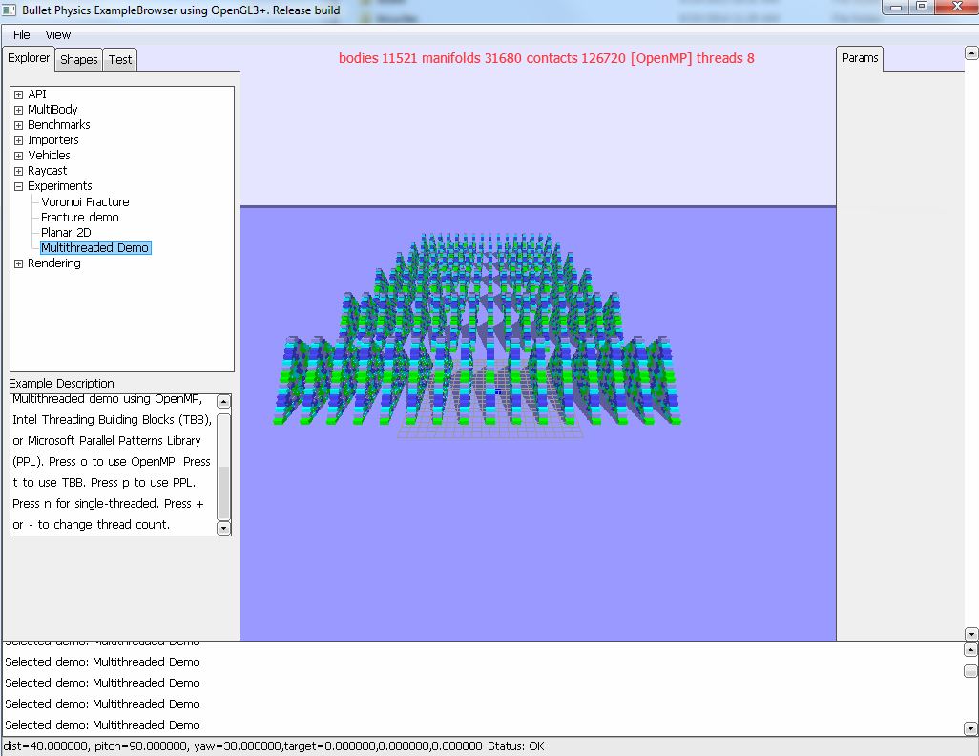979x756 pixels.
Task: Expand the Vehicles tree node
Action: pyautogui.click(x=19, y=157)
